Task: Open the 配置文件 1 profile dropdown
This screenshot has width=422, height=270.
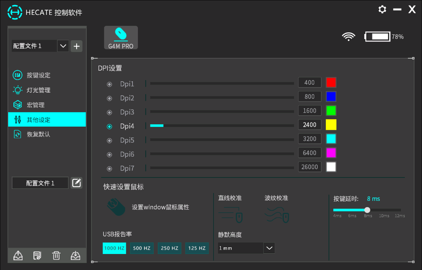Action: tap(63, 46)
